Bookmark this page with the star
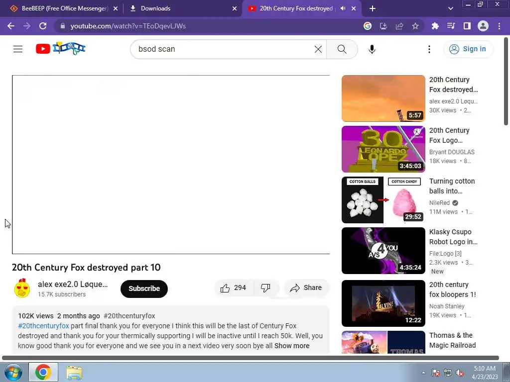This screenshot has width=510, height=382. (415, 26)
